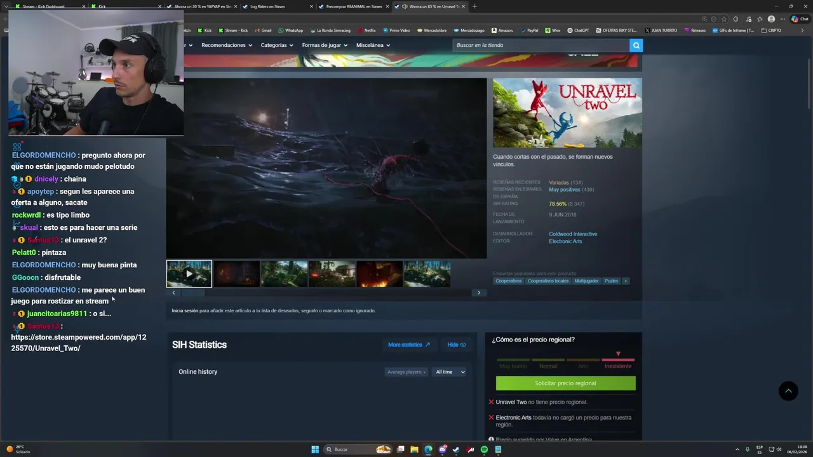Select the red dark screenshot thumbnail

[x=236, y=274]
